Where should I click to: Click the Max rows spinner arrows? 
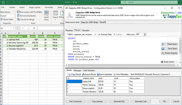tap(145, 34)
